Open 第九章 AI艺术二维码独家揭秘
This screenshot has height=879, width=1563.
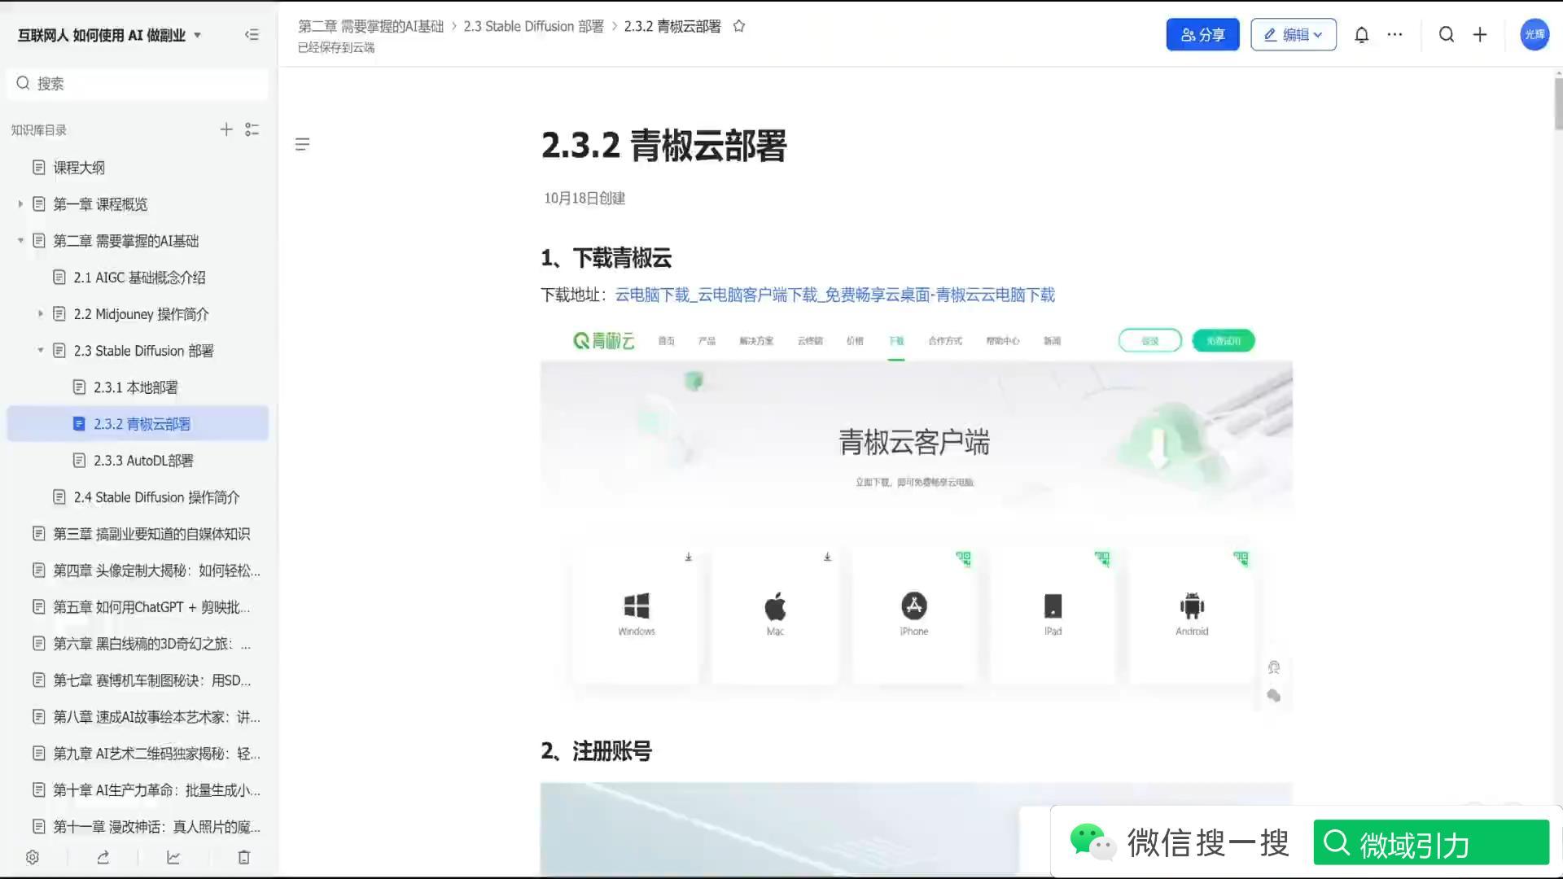(138, 754)
